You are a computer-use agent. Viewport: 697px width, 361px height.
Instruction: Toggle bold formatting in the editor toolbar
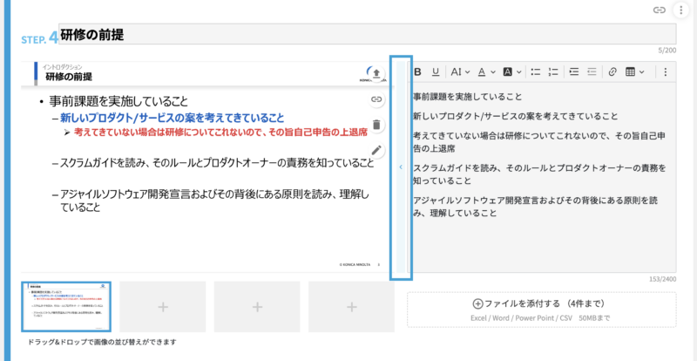coord(418,72)
